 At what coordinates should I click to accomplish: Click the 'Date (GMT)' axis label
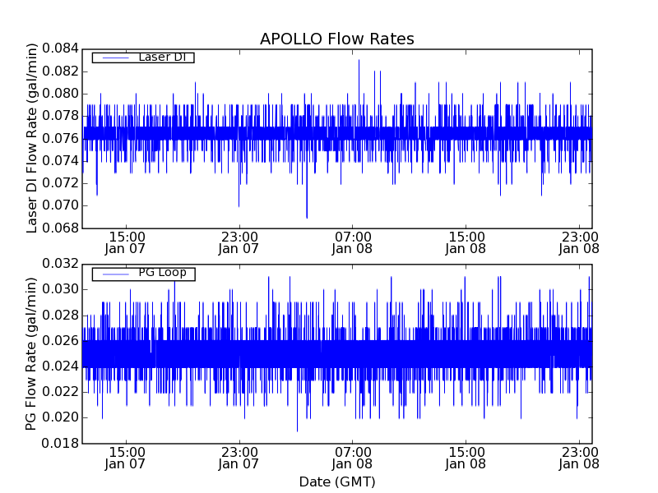337,481
